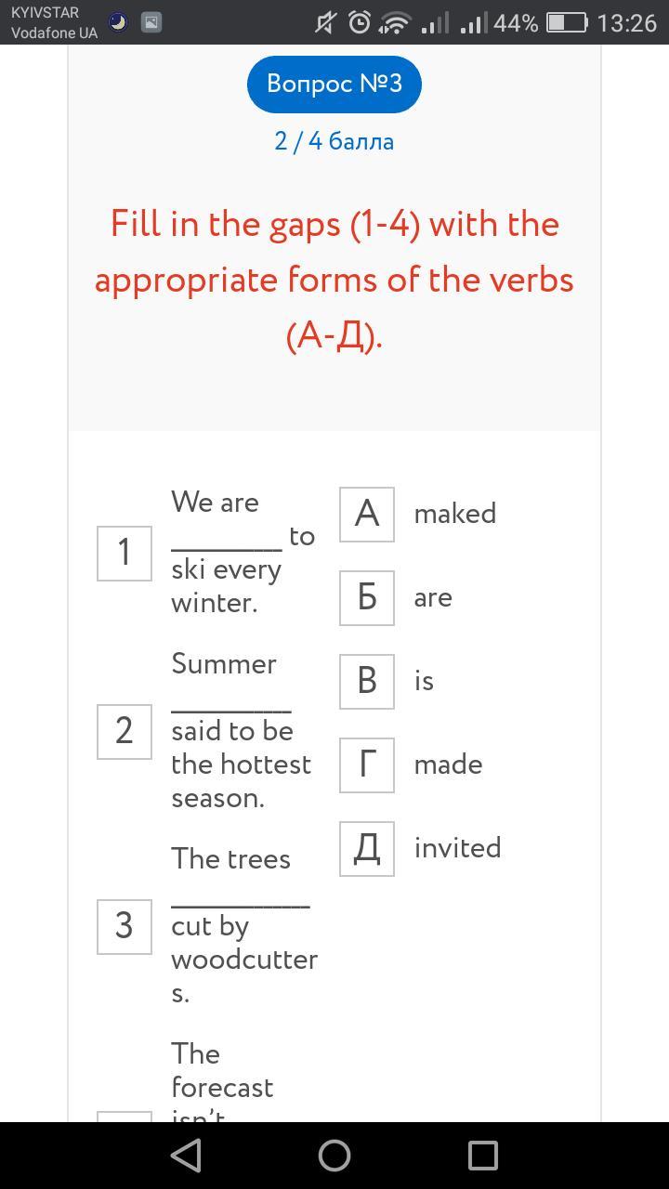This screenshot has width=669, height=1189.
Task: Open recent apps square button
Action: pyautogui.click(x=482, y=1155)
